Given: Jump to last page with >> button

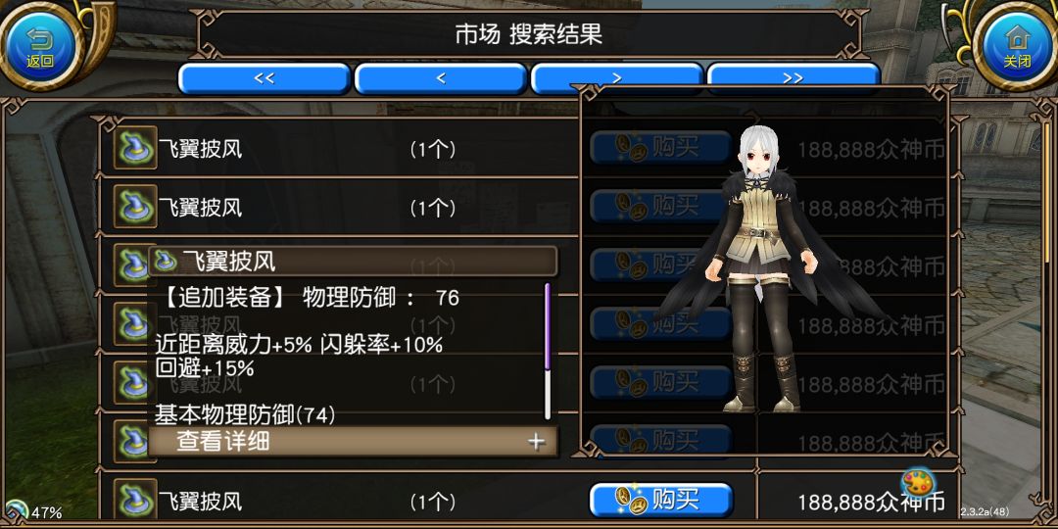Looking at the screenshot, I should click(793, 78).
